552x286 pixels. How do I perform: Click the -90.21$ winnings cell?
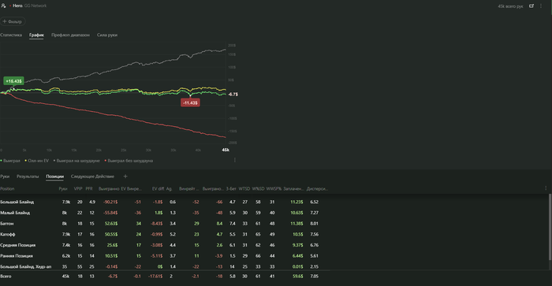110,202
